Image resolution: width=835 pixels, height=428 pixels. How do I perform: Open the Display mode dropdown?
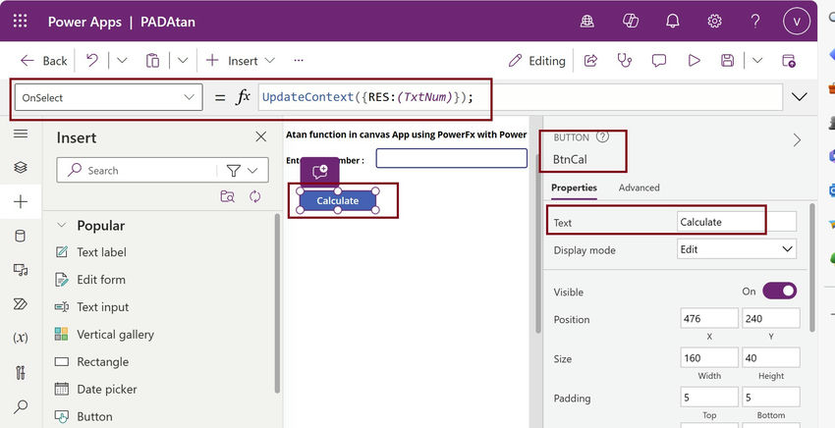(x=737, y=249)
